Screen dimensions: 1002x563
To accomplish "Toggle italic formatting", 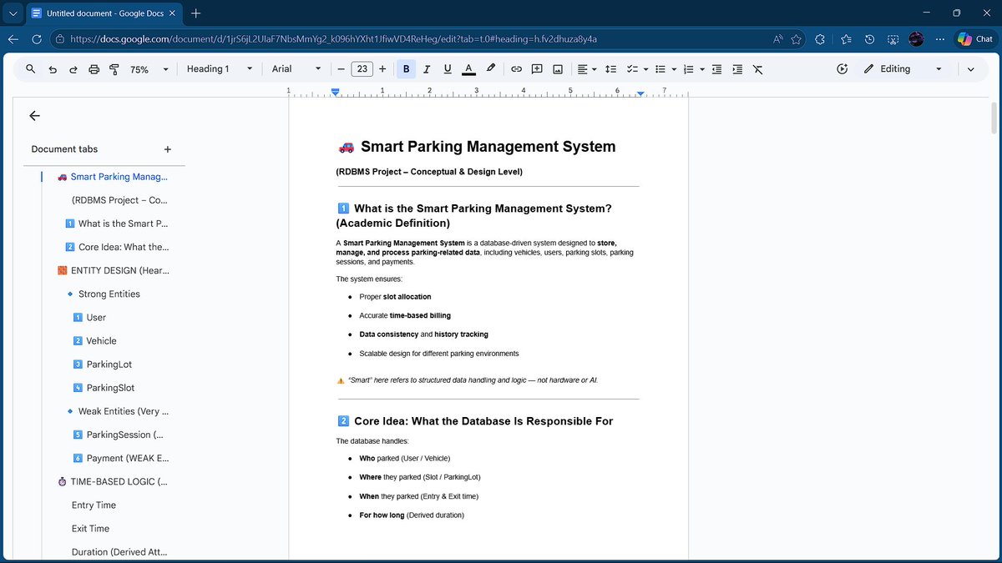I will (427, 69).
